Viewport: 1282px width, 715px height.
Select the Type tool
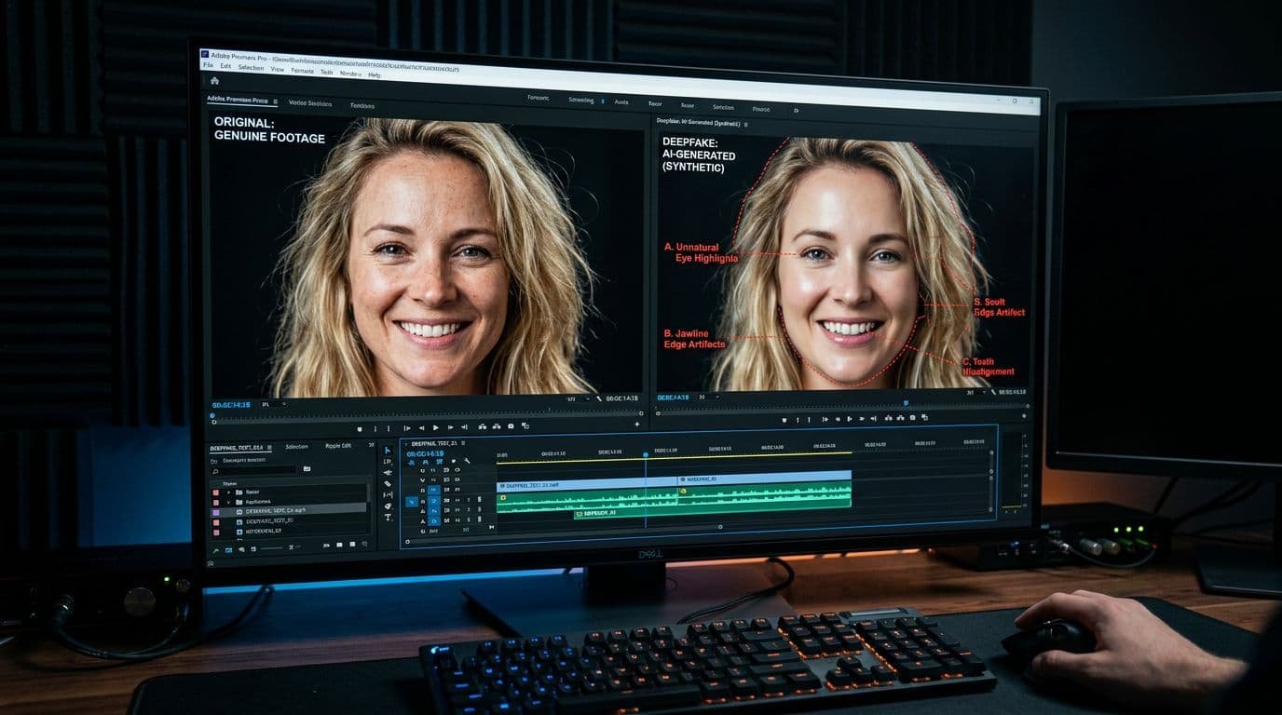[x=388, y=518]
